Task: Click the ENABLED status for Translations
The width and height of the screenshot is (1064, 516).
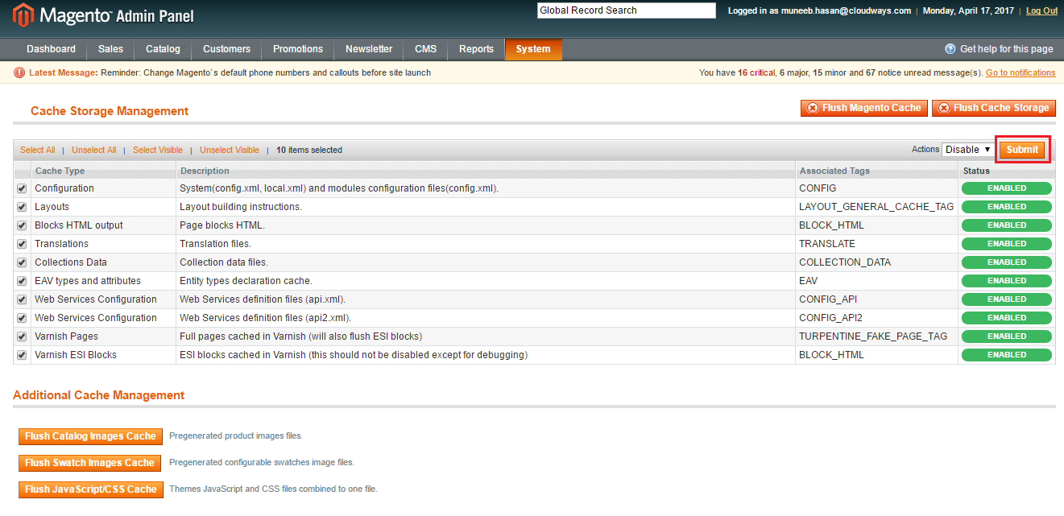Action: pyautogui.click(x=1007, y=244)
